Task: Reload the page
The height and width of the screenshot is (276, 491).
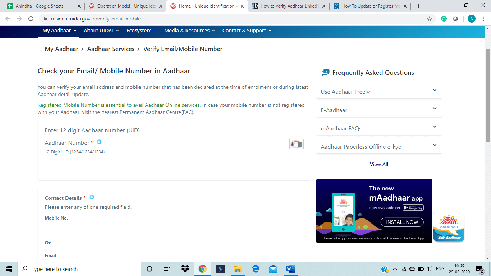Action: 31,19
